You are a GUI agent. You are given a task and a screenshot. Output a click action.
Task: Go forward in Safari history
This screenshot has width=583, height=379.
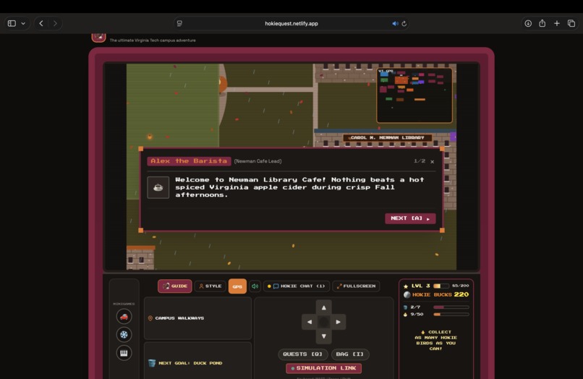point(55,23)
